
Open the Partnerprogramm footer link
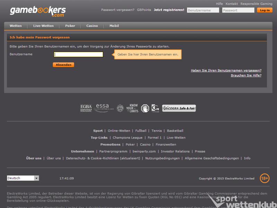click(x=113, y=151)
